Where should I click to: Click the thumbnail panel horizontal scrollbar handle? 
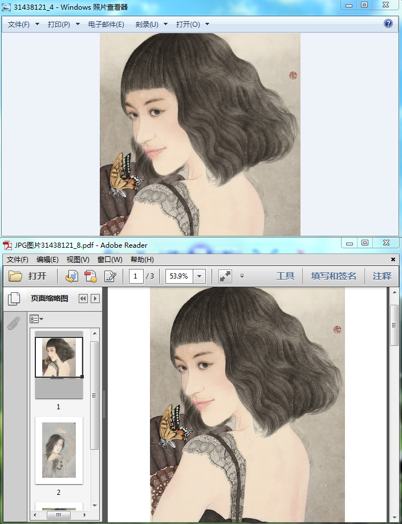[x=58, y=515]
